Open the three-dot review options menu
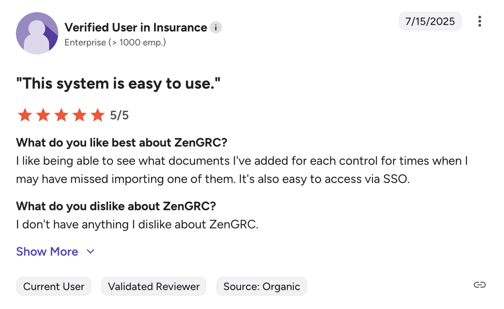 point(479,21)
